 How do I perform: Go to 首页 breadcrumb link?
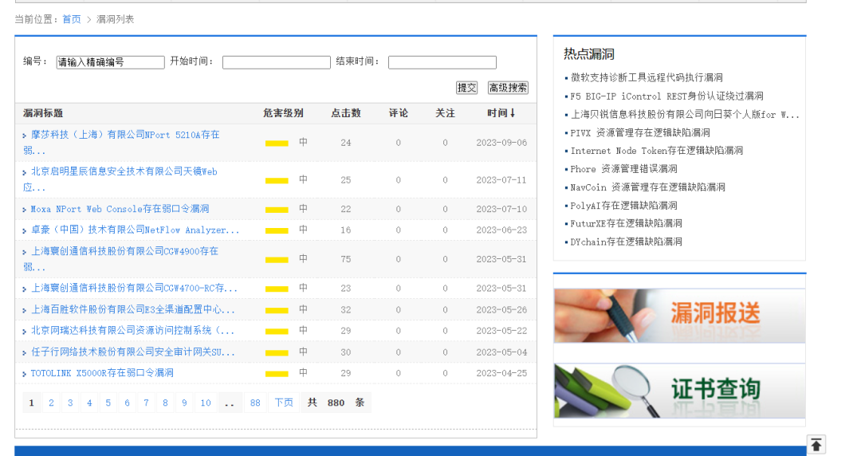(72, 19)
